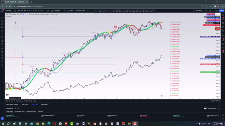Open the alerts clock icon in right sidebar

[223, 19]
